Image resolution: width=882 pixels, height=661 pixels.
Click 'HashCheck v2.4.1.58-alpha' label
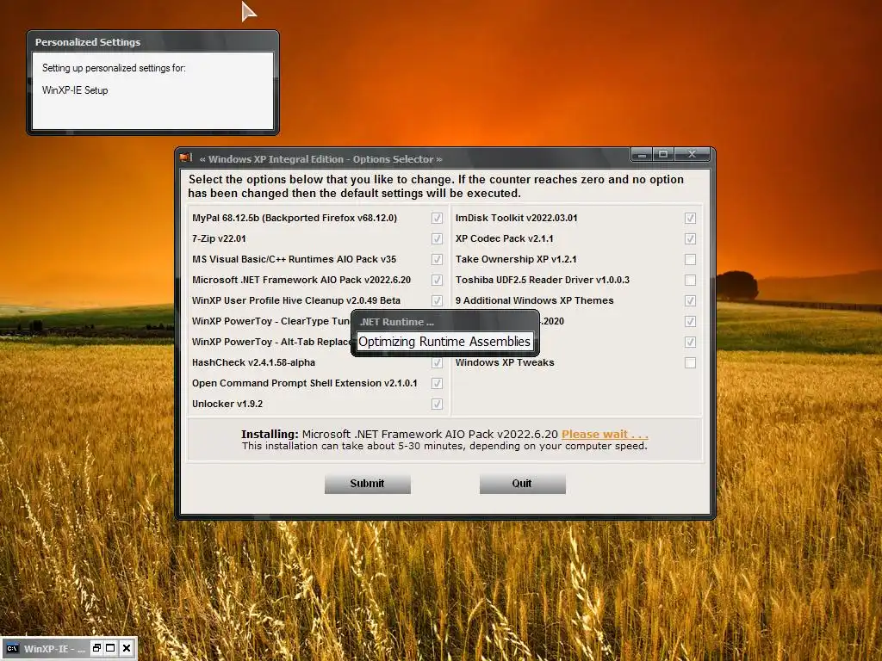253,363
